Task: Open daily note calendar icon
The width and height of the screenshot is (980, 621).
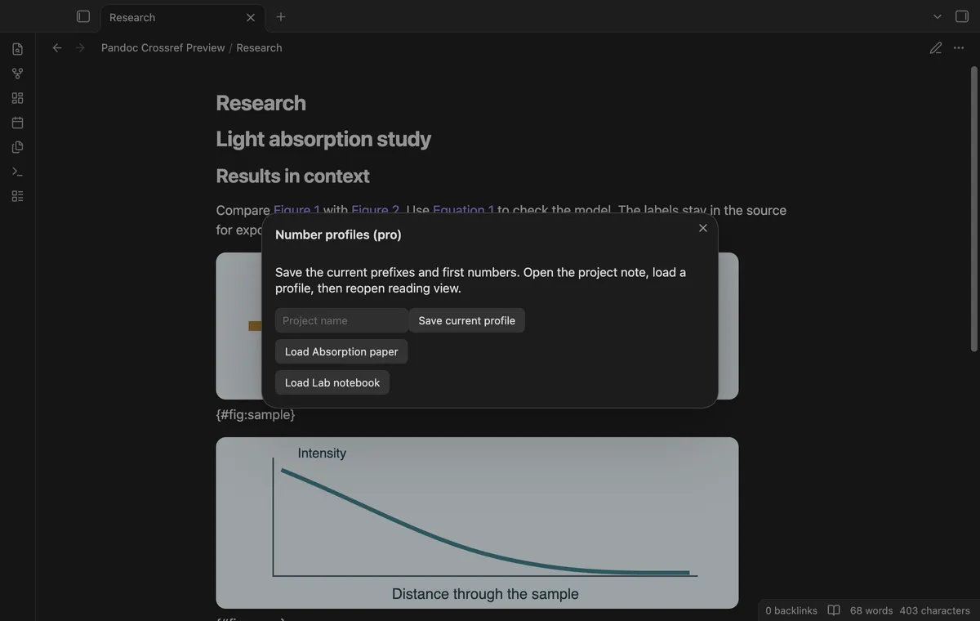Action: coord(17,123)
